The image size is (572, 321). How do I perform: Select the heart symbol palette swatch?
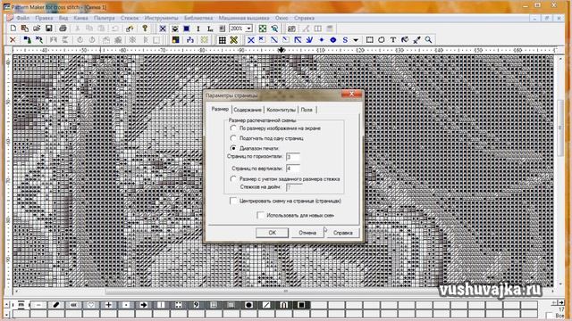click(91, 305)
